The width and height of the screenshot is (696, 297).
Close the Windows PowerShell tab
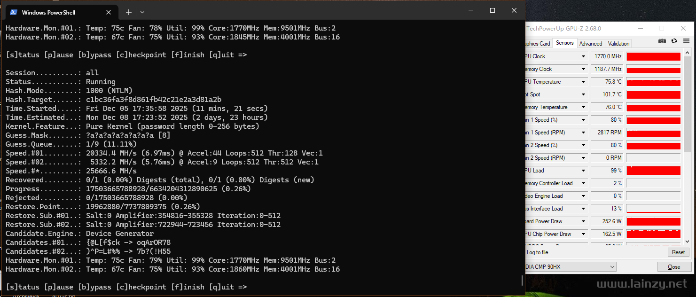[x=109, y=12]
